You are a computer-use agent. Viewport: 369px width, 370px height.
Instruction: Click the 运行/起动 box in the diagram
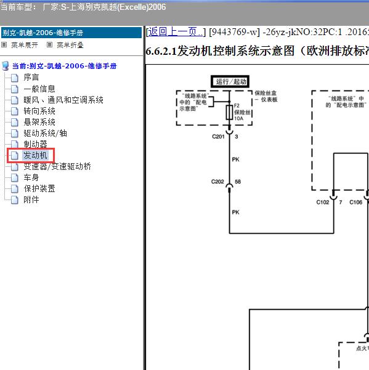230,82
